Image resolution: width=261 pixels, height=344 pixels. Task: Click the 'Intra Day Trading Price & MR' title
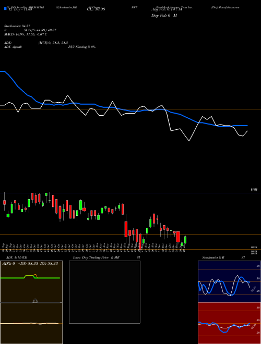pyautogui.click(x=96, y=257)
